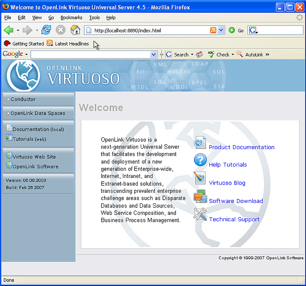
Task: Click the Product Documentation page icon
Action: click(x=200, y=142)
